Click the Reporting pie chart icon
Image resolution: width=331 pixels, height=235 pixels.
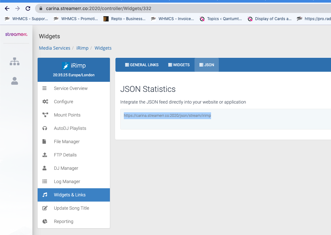click(45, 221)
